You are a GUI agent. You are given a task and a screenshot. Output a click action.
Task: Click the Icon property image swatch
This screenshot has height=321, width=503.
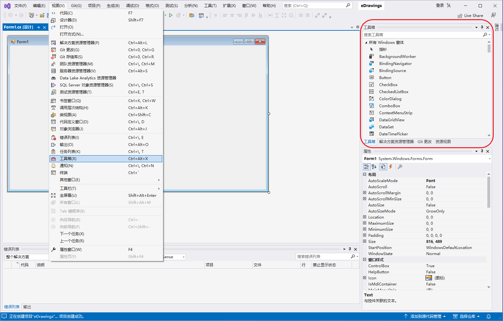tap(429, 278)
